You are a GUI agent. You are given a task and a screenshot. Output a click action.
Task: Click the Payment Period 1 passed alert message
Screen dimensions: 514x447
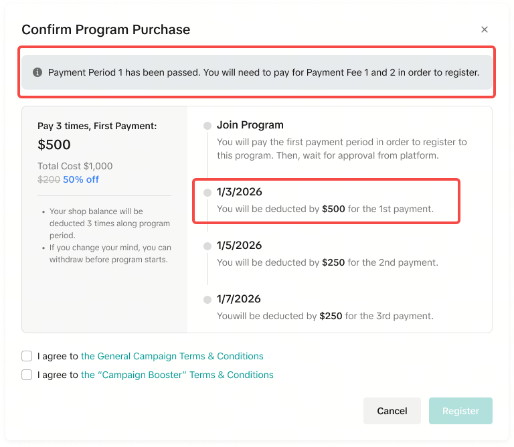[264, 72]
